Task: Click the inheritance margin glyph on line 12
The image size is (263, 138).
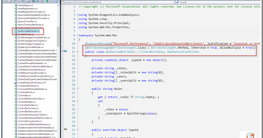Action: pos(65,51)
